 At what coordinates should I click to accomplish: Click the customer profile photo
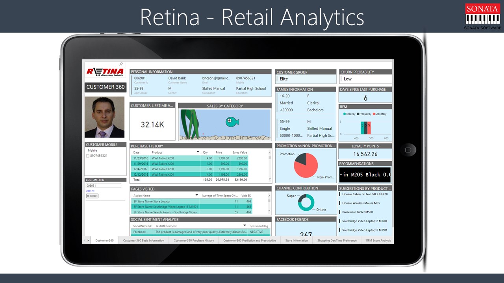click(x=104, y=117)
